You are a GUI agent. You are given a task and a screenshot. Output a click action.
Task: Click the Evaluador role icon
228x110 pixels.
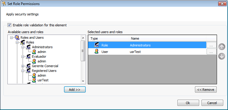click(28, 56)
